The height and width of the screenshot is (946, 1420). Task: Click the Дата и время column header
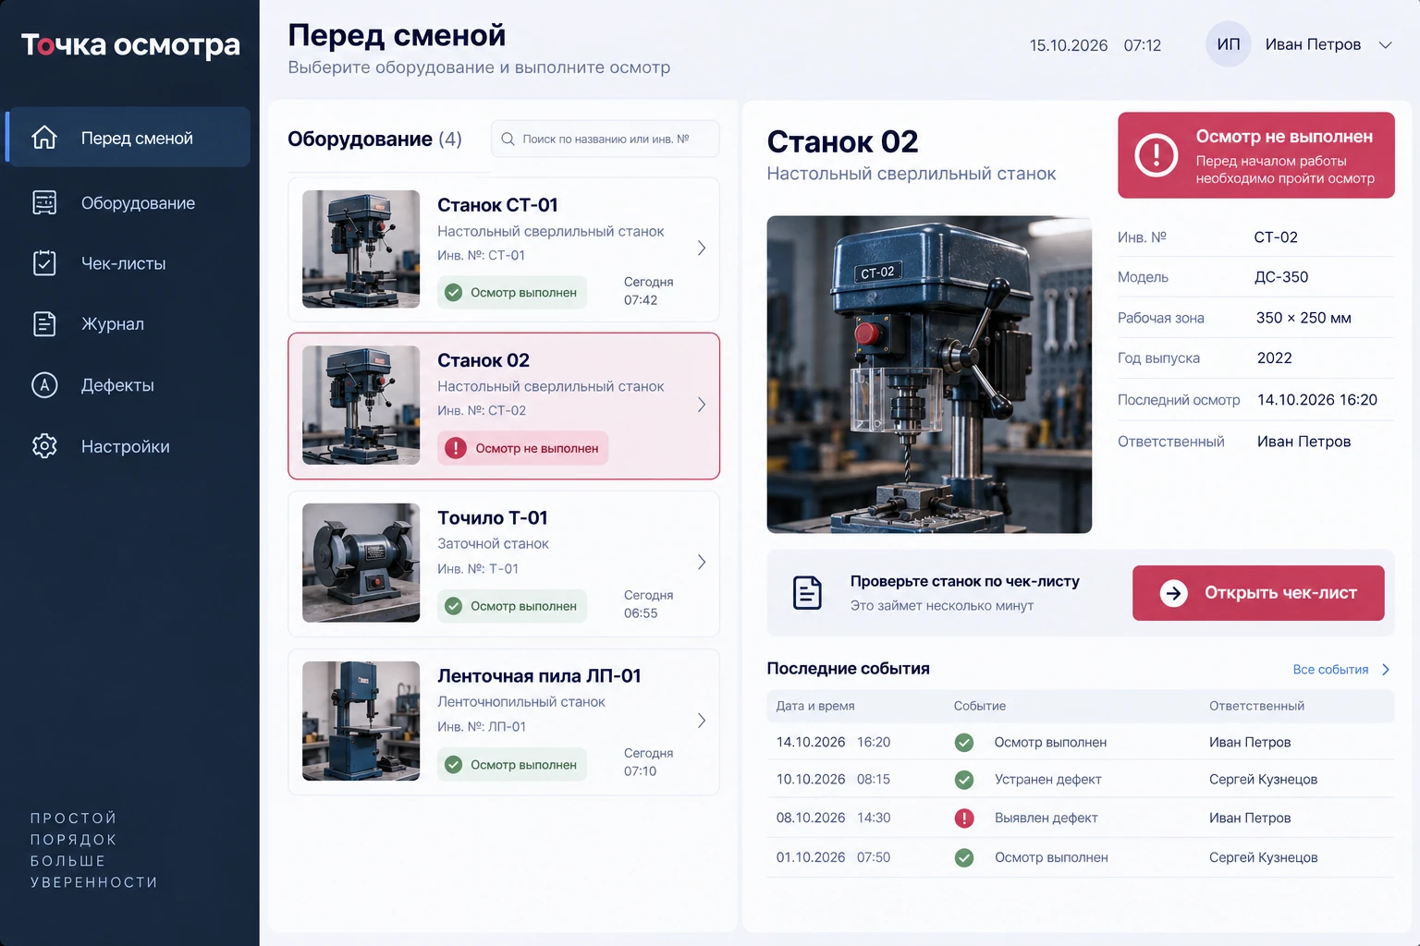(815, 706)
